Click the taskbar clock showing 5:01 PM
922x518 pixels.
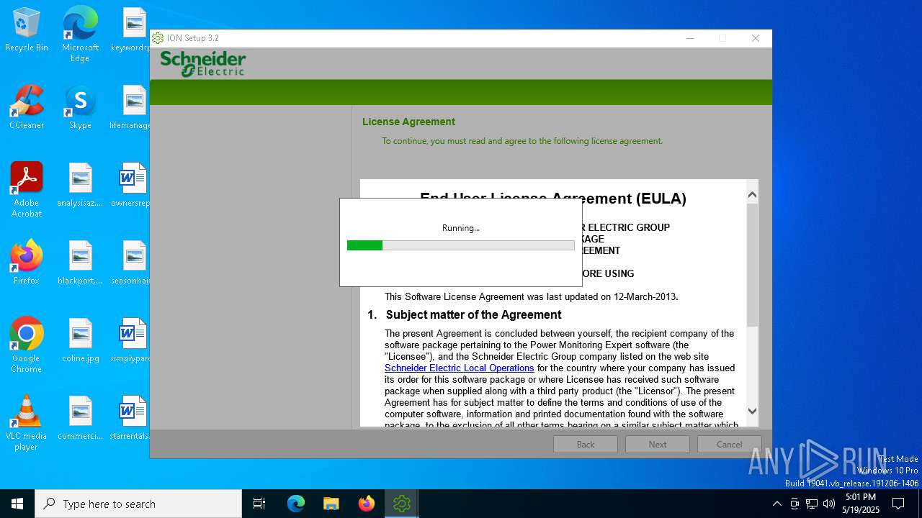click(861, 504)
